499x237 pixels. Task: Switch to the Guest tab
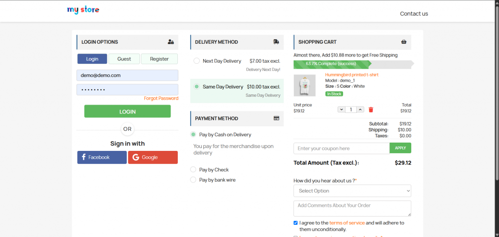click(x=124, y=59)
